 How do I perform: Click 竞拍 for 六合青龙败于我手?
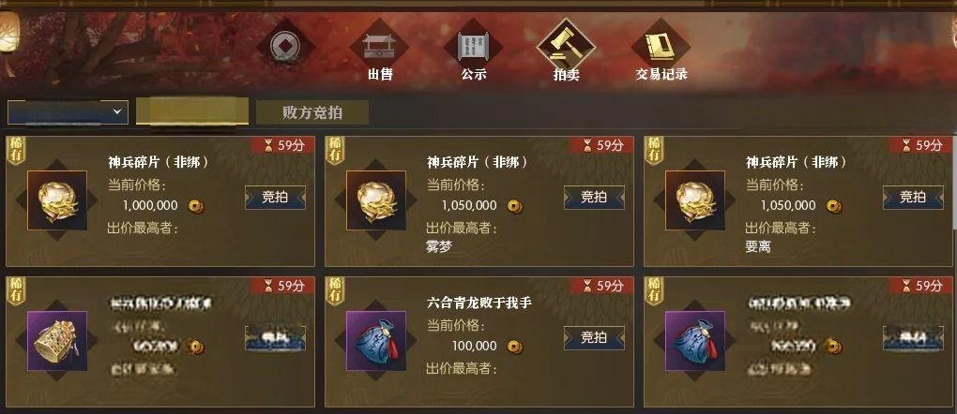pyautogui.click(x=595, y=338)
